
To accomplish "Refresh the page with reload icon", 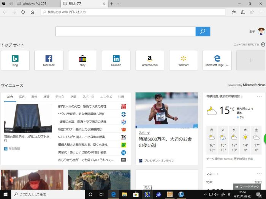I will click(x=23, y=12).
